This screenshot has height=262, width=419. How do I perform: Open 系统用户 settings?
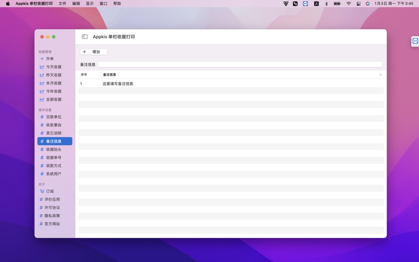[55, 174]
